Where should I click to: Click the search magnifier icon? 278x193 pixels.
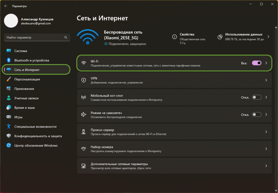point(65,37)
